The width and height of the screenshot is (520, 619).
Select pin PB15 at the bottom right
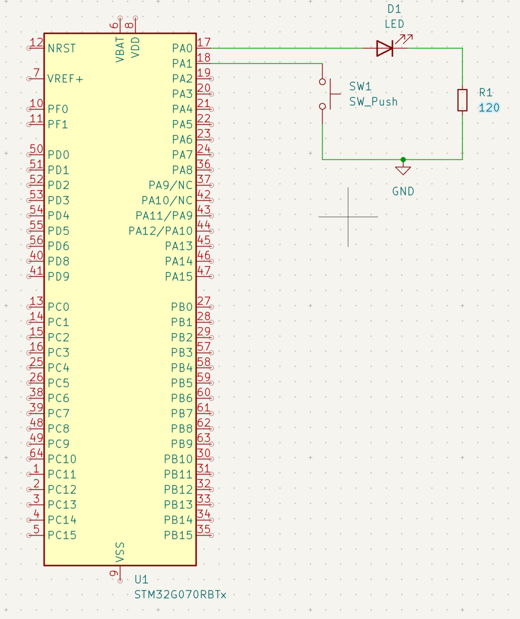(180, 535)
